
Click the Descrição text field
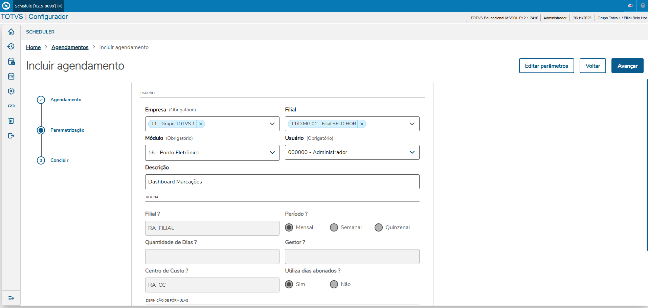282,182
